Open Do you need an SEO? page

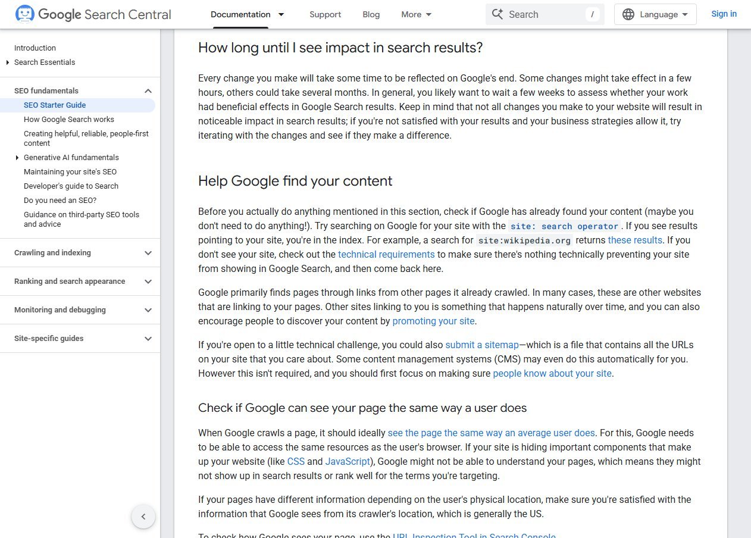(60, 201)
